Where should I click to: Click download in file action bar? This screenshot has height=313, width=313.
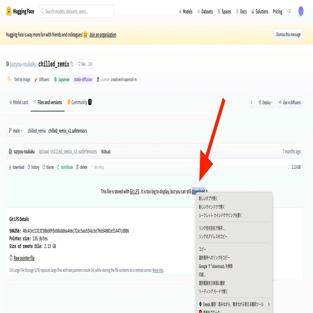coord(17,167)
